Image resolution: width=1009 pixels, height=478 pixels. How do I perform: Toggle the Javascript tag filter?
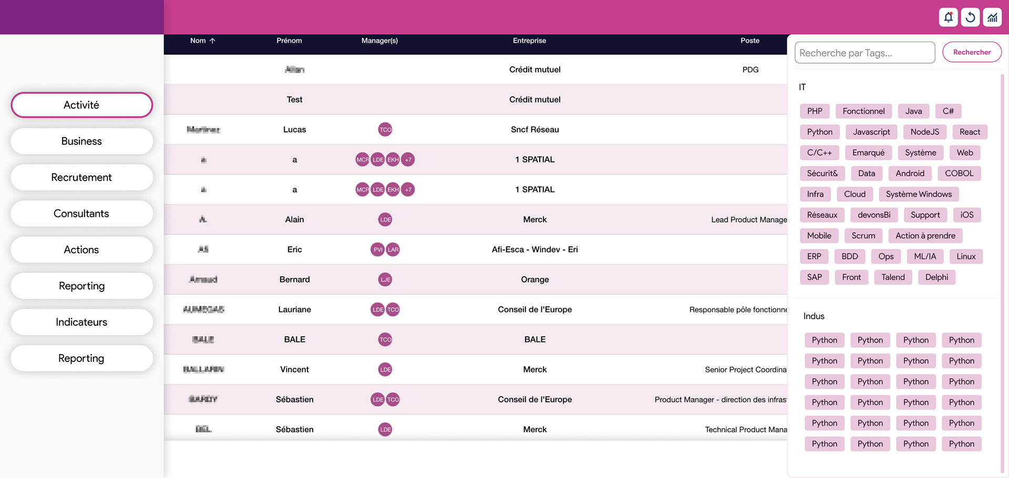pos(871,132)
